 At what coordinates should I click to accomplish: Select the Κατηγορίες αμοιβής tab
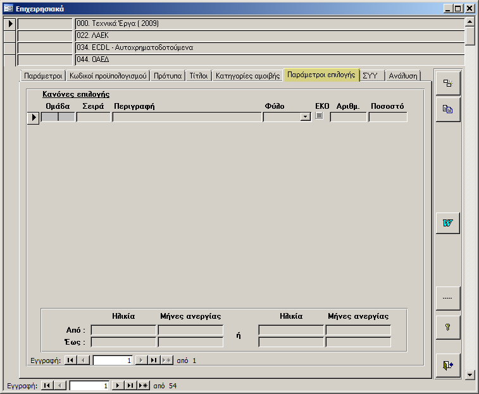(x=247, y=75)
